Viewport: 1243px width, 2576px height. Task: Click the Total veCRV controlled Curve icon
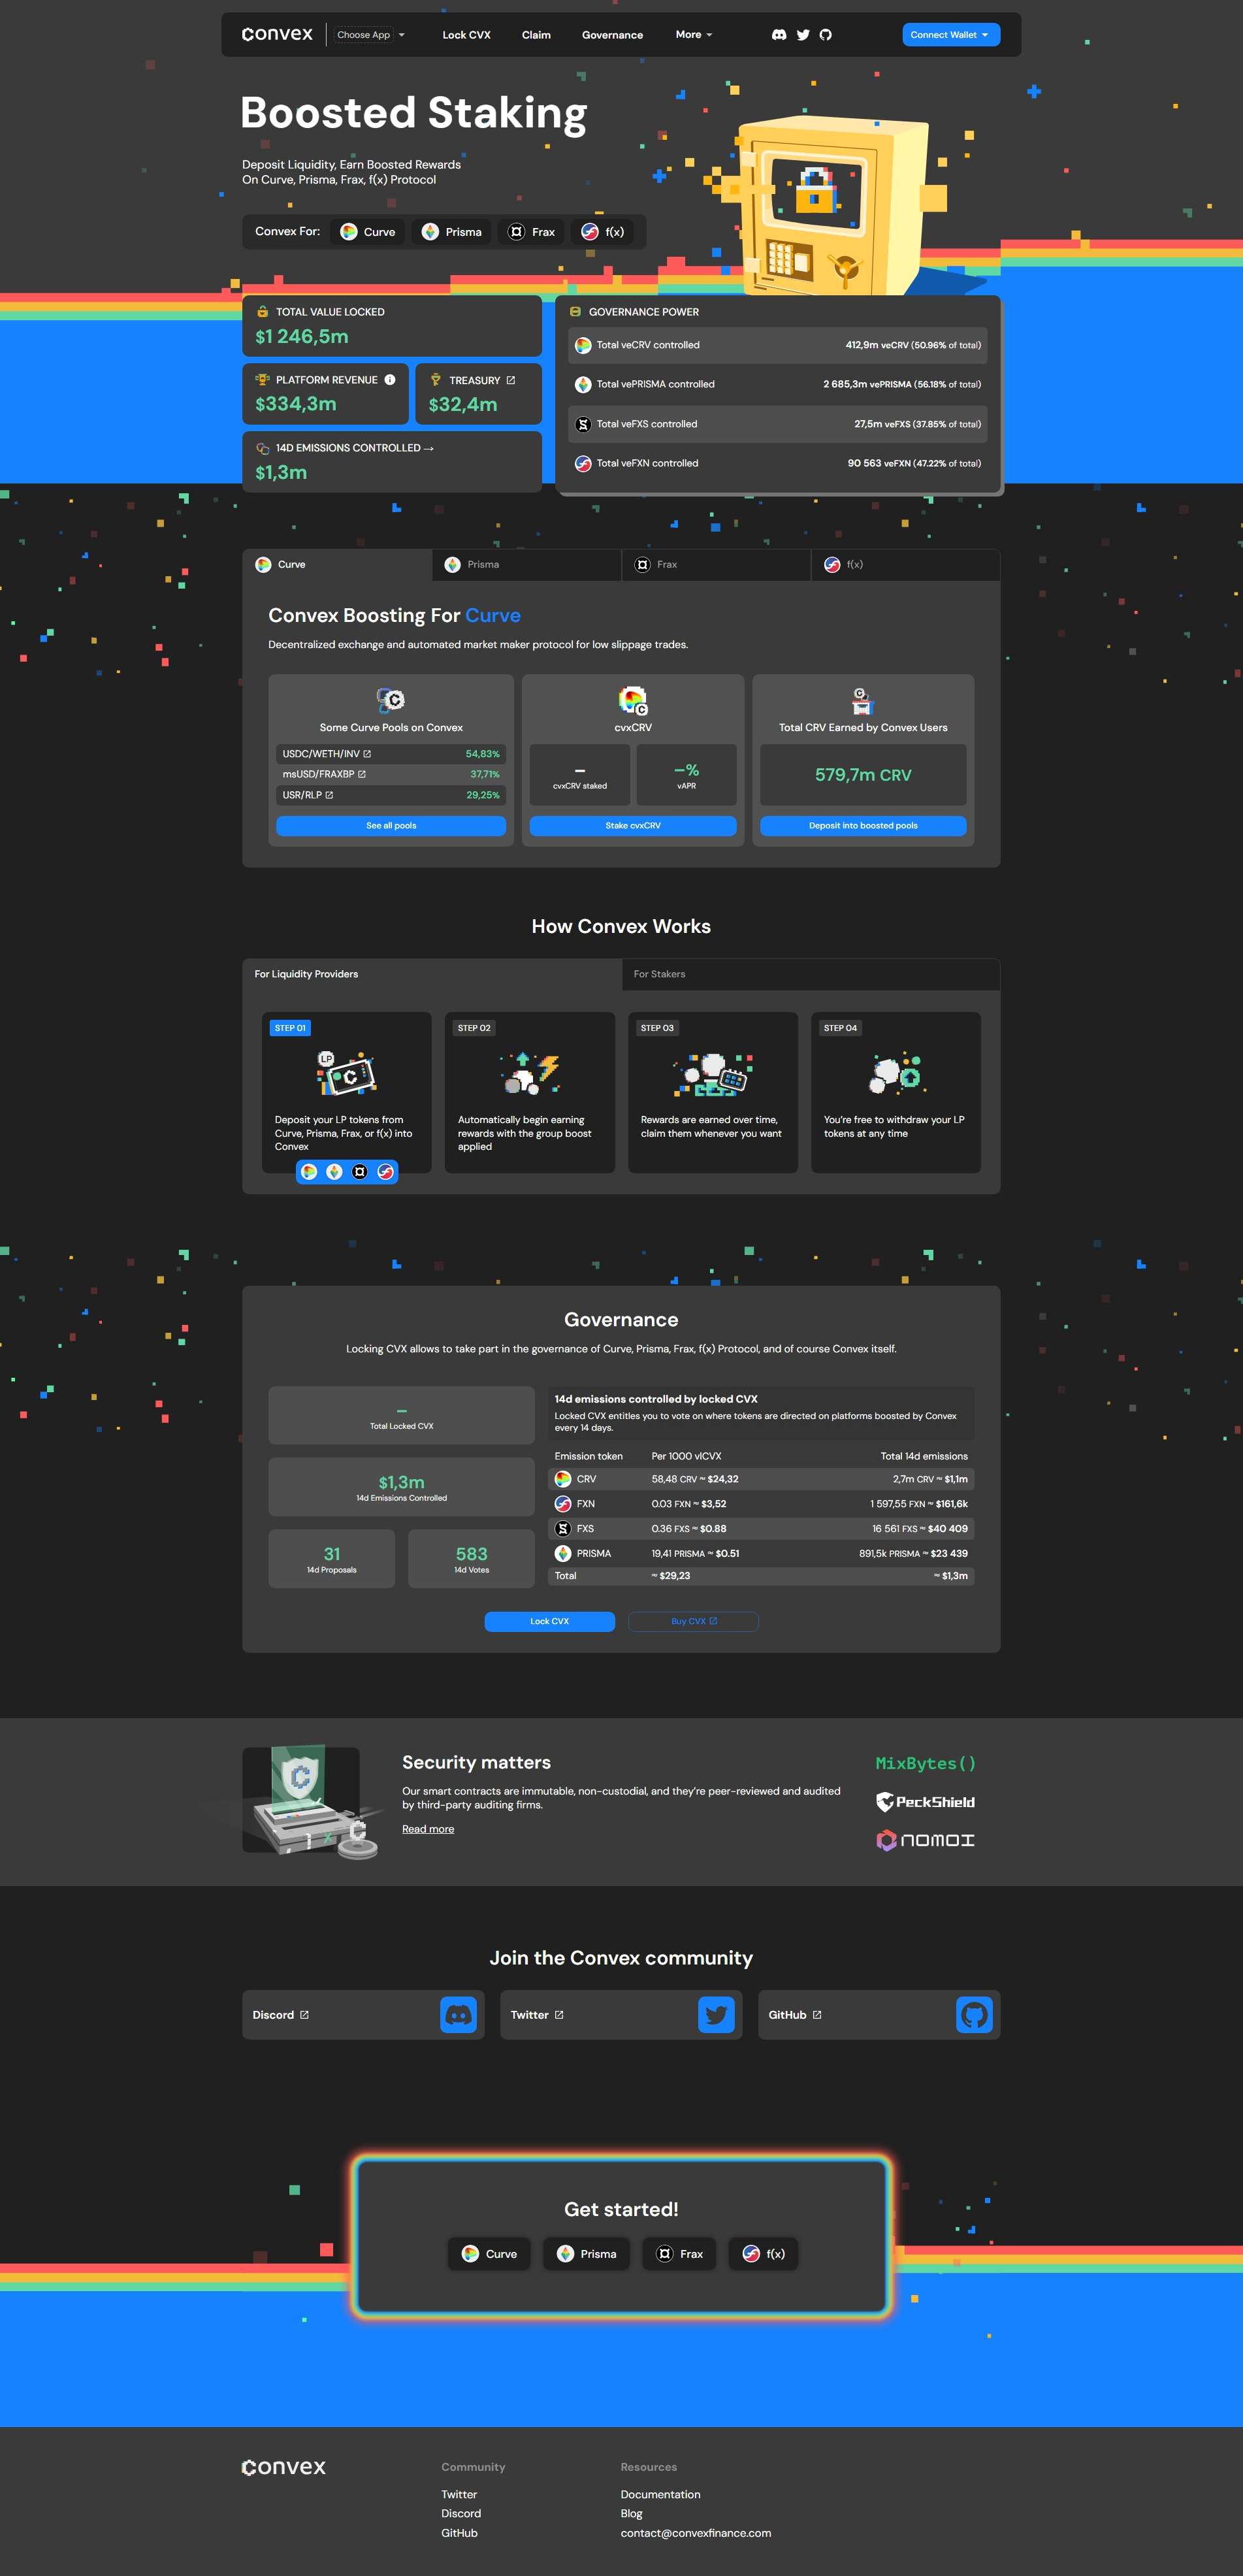[583, 345]
